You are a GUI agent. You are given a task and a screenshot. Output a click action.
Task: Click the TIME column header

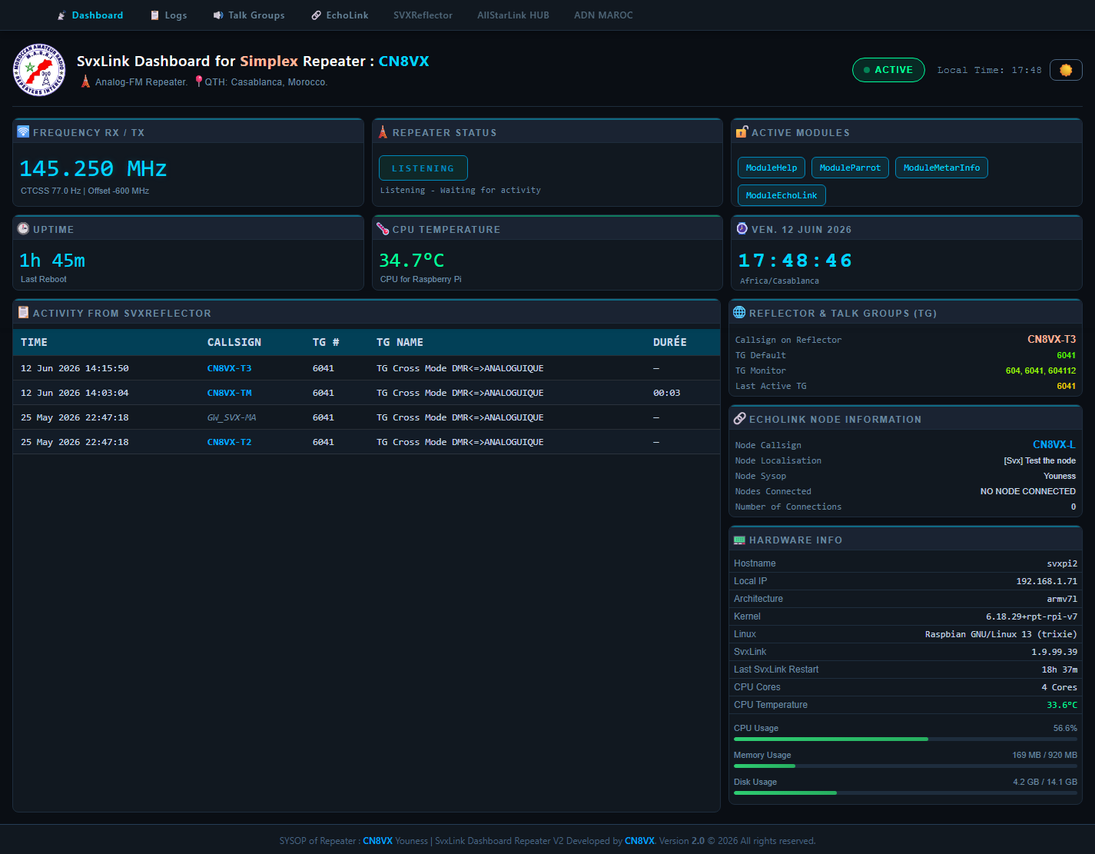[x=34, y=342]
